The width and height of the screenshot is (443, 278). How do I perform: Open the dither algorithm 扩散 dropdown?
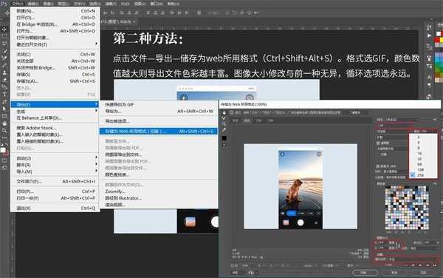point(391,138)
